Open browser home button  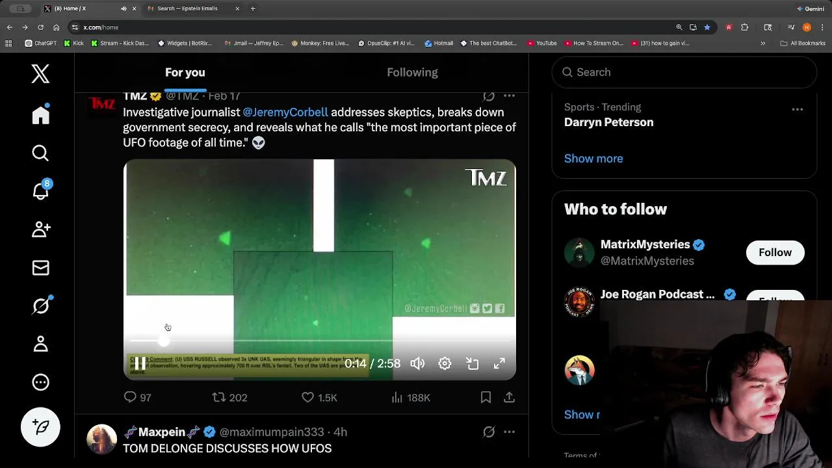coord(57,27)
